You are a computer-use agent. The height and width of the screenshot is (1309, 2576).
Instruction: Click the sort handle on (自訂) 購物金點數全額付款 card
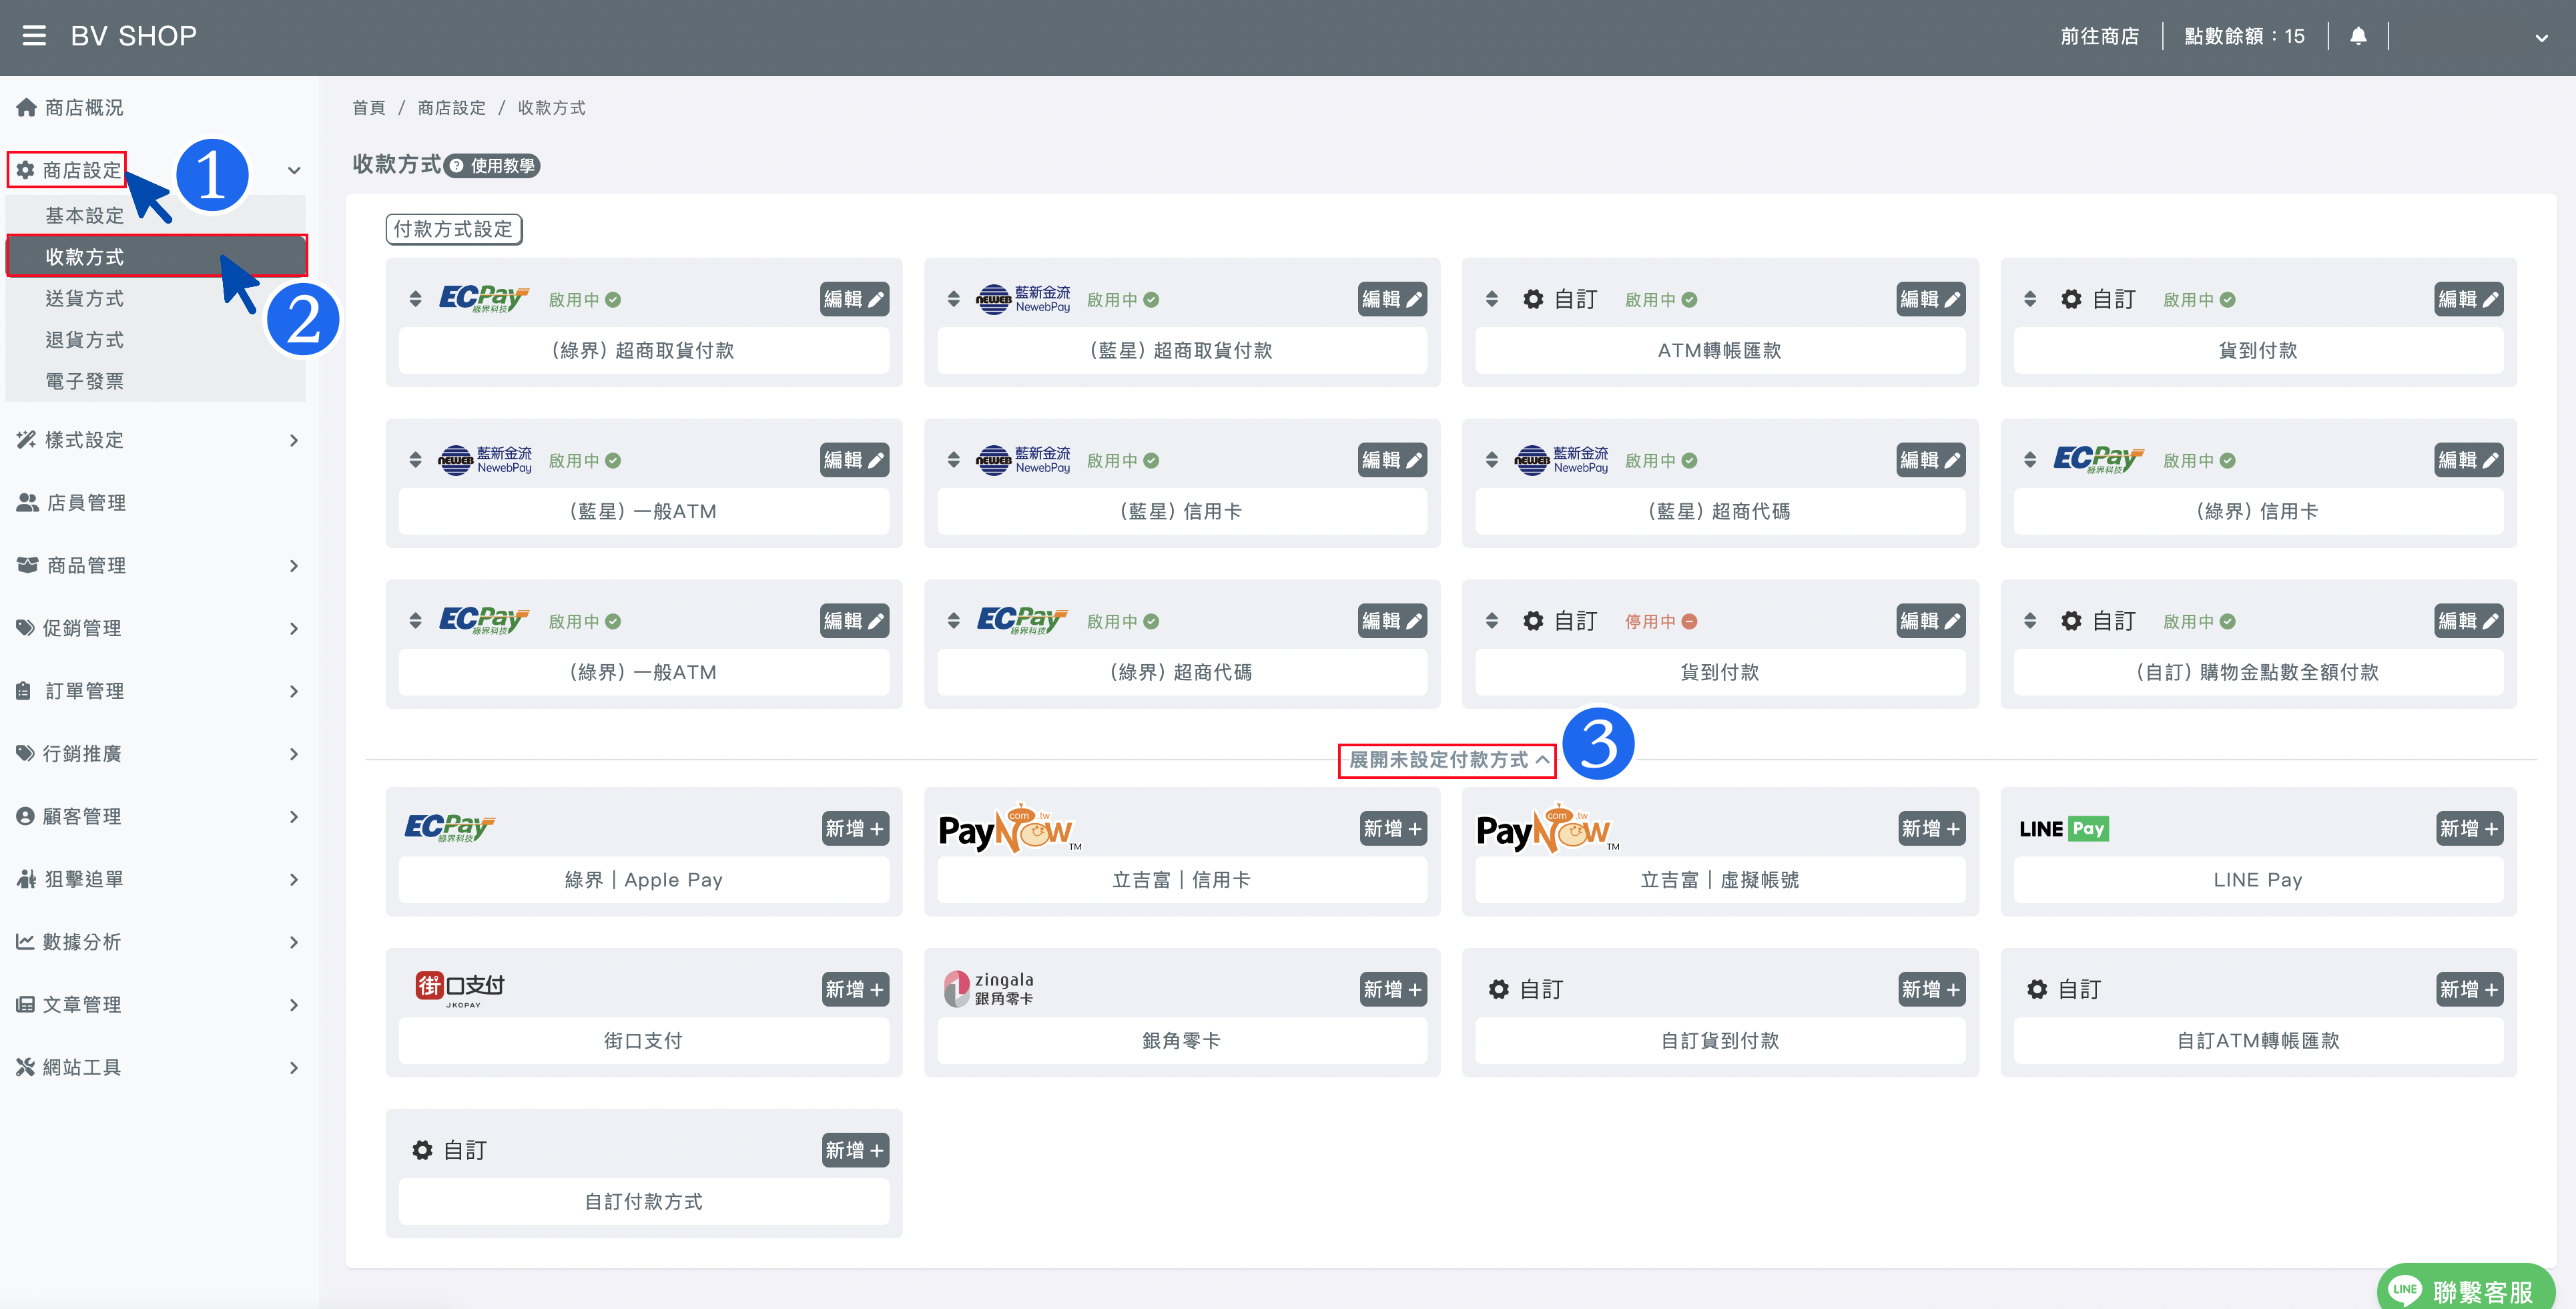tap(2029, 621)
